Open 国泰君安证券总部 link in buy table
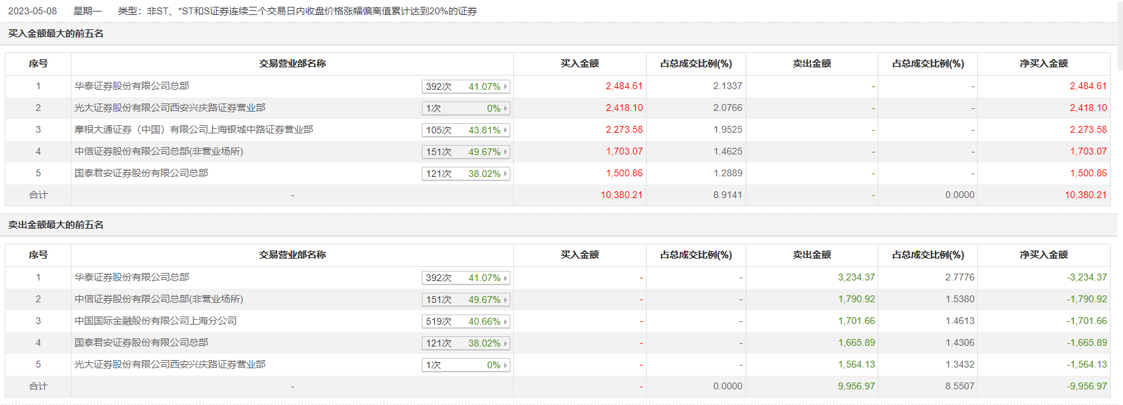 [141, 173]
